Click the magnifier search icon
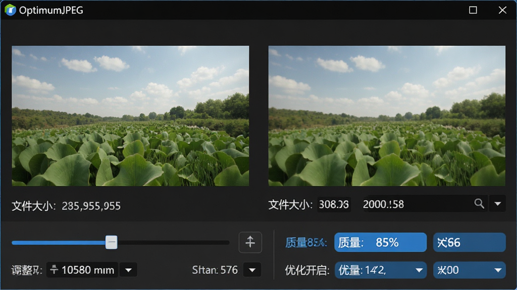This screenshot has width=517, height=290. click(479, 204)
